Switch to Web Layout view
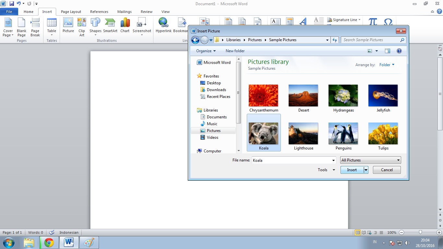The height and width of the screenshot is (249, 443). (370, 232)
